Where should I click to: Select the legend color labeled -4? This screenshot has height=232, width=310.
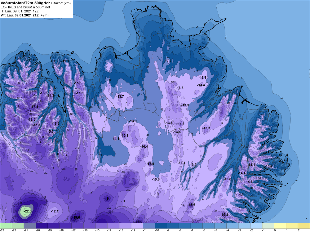pos(232,226)
